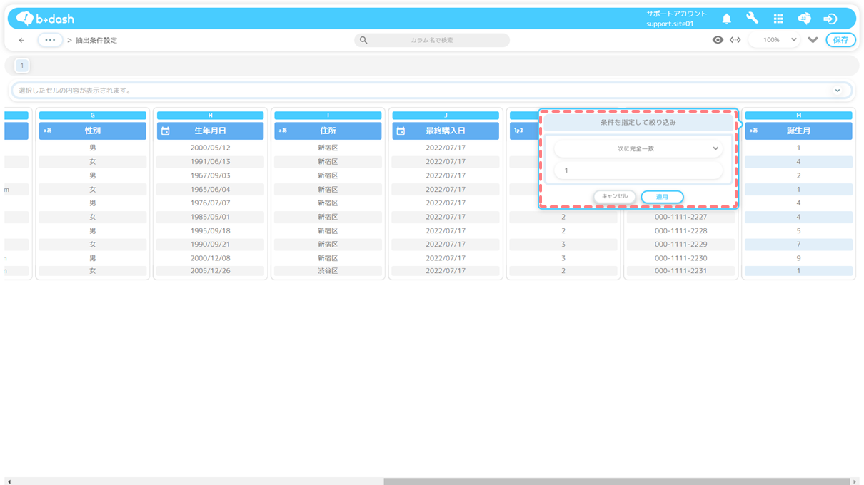
Task: Click the magnifier search icon
Action: (x=363, y=40)
